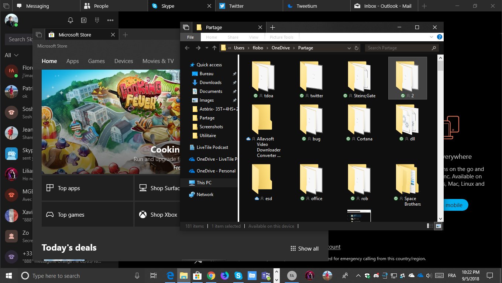This screenshot has width=502, height=283.
Task: Close the Skype tab
Action: [x=209, y=6]
